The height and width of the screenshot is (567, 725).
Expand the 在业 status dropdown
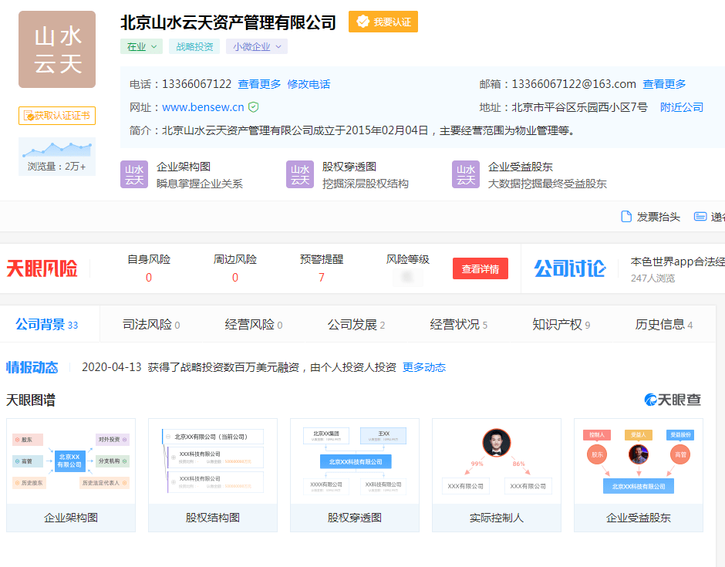(x=141, y=46)
